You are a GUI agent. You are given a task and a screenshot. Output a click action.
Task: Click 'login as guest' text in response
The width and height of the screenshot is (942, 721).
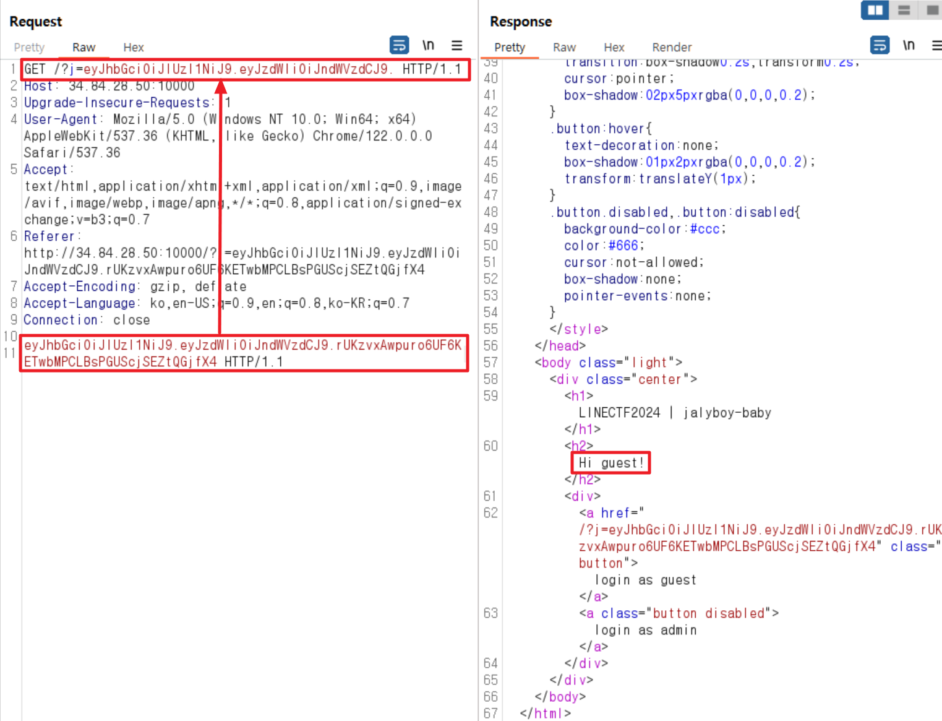coord(645,580)
